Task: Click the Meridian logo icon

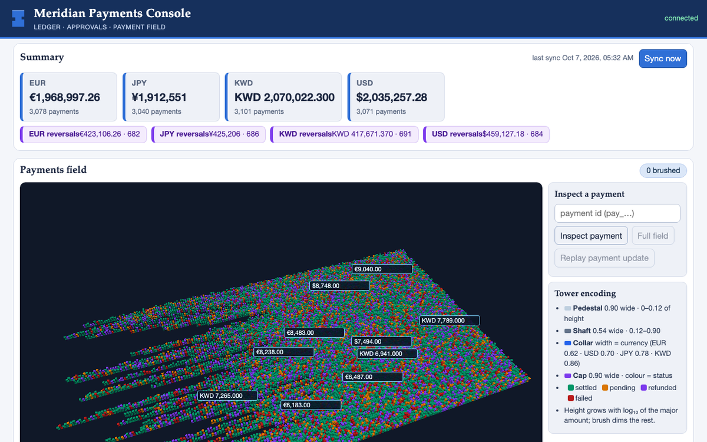Action: point(19,18)
